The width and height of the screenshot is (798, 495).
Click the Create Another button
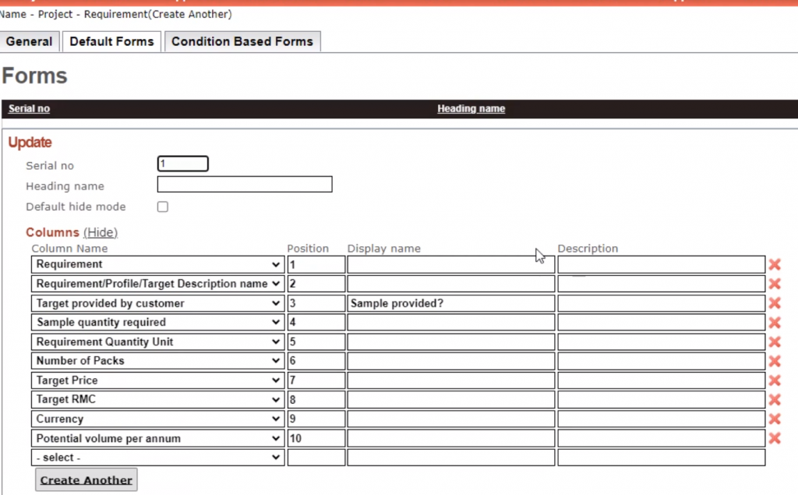coord(86,480)
